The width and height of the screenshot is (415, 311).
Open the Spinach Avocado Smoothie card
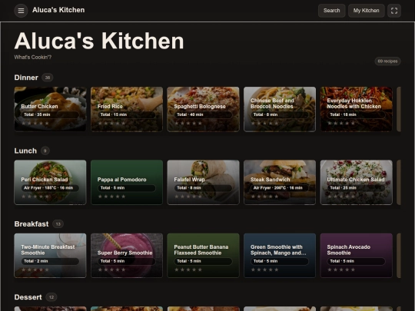pos(357,256)
